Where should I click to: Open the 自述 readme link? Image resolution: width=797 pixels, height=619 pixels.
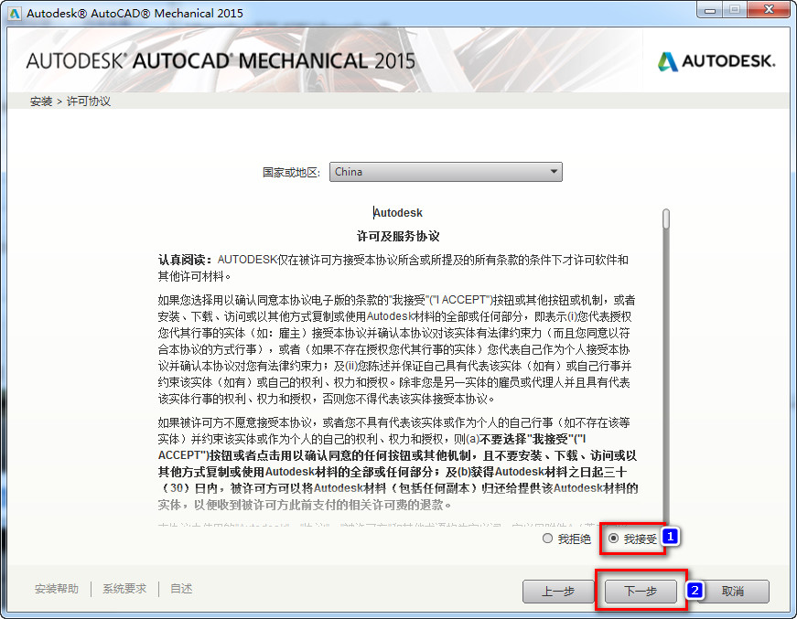click(179, 588)
